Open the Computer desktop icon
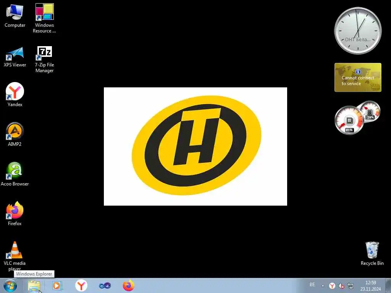The image size is (391, 293). pos(15,16)
